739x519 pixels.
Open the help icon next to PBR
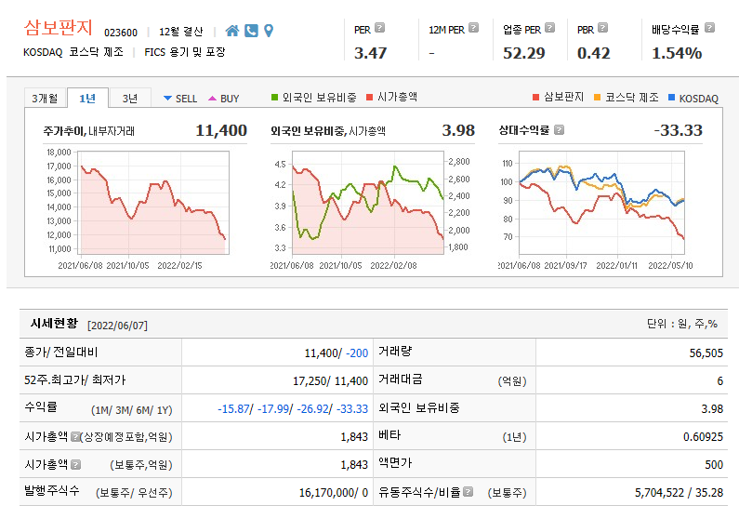(x=602, y=28)
